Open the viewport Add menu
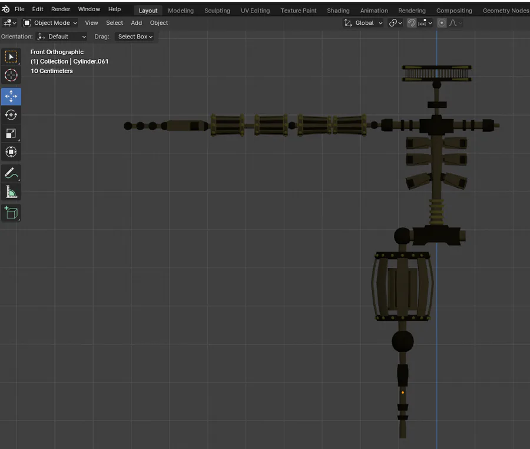Screen dimensions: 530x449 tap(137, 23)
